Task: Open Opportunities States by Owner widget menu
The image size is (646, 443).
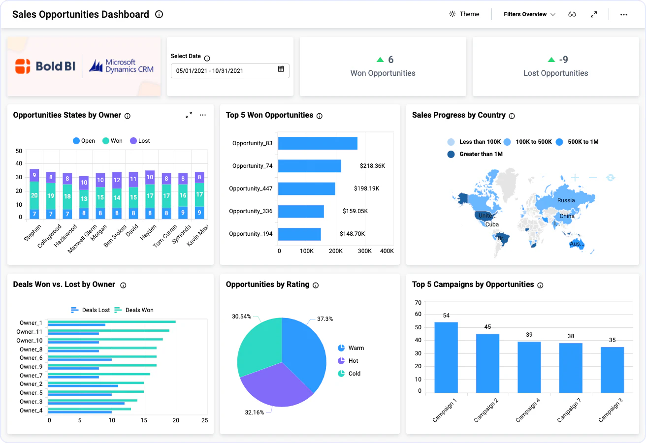Action: [x=203, y=115]
